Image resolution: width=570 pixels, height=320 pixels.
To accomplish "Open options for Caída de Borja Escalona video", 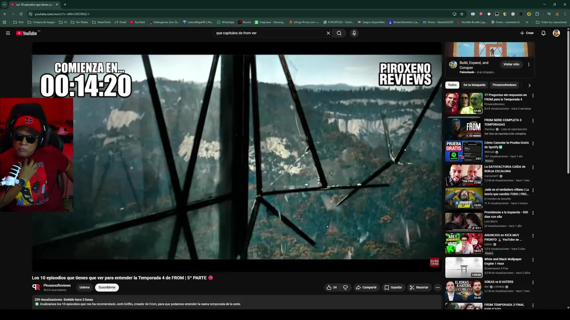I will (533, 168).
